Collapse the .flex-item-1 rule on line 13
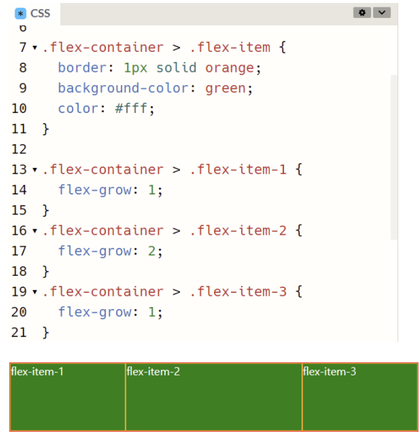The width and height of the screenshot is (420, 434). [35, 170]
